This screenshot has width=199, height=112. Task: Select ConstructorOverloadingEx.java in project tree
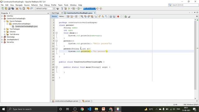(x=26, y=26)
